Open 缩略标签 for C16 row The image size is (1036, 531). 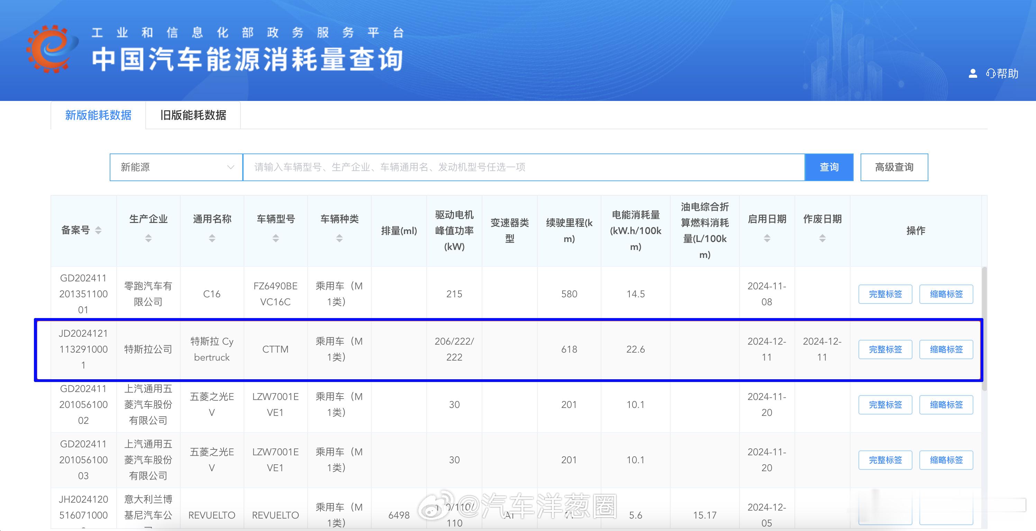pyautogui.click(x=946, y=294)
